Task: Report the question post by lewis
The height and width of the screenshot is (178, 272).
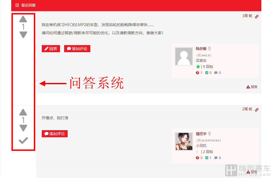Action: click(252, 87)
